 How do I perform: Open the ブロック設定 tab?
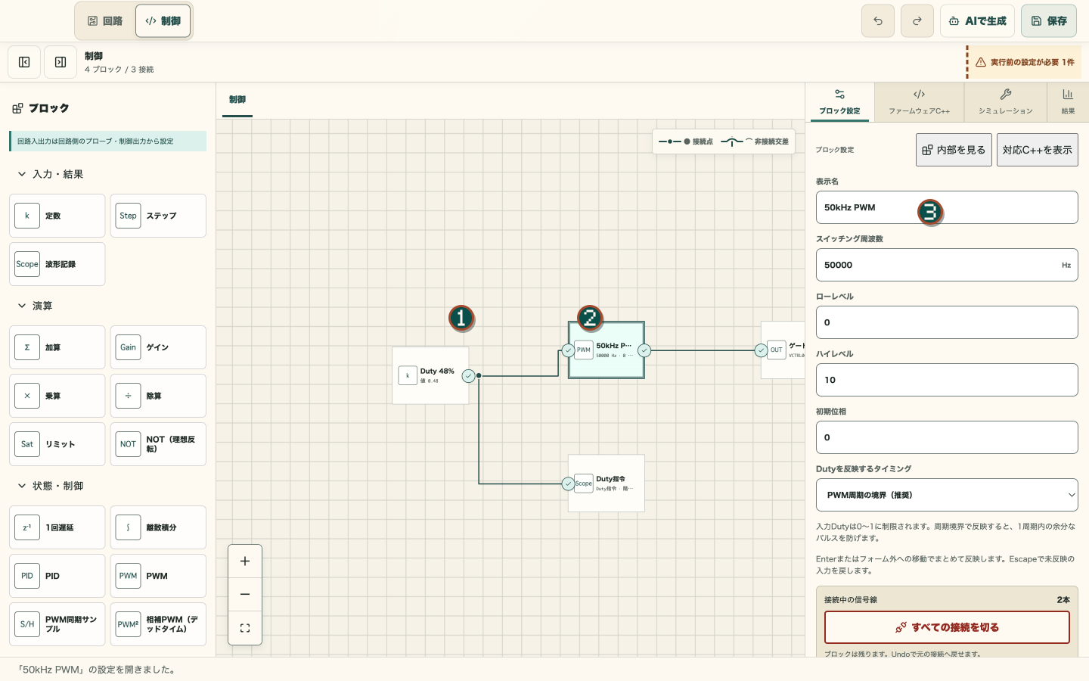coord(839,101)
